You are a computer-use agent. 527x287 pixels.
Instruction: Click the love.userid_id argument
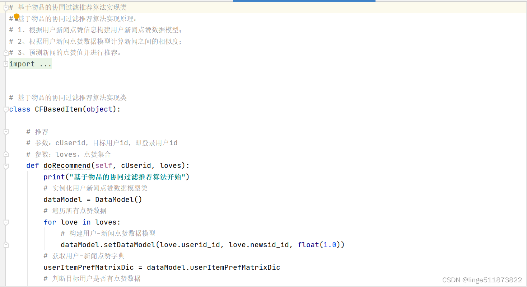click(x=190, y=245)
